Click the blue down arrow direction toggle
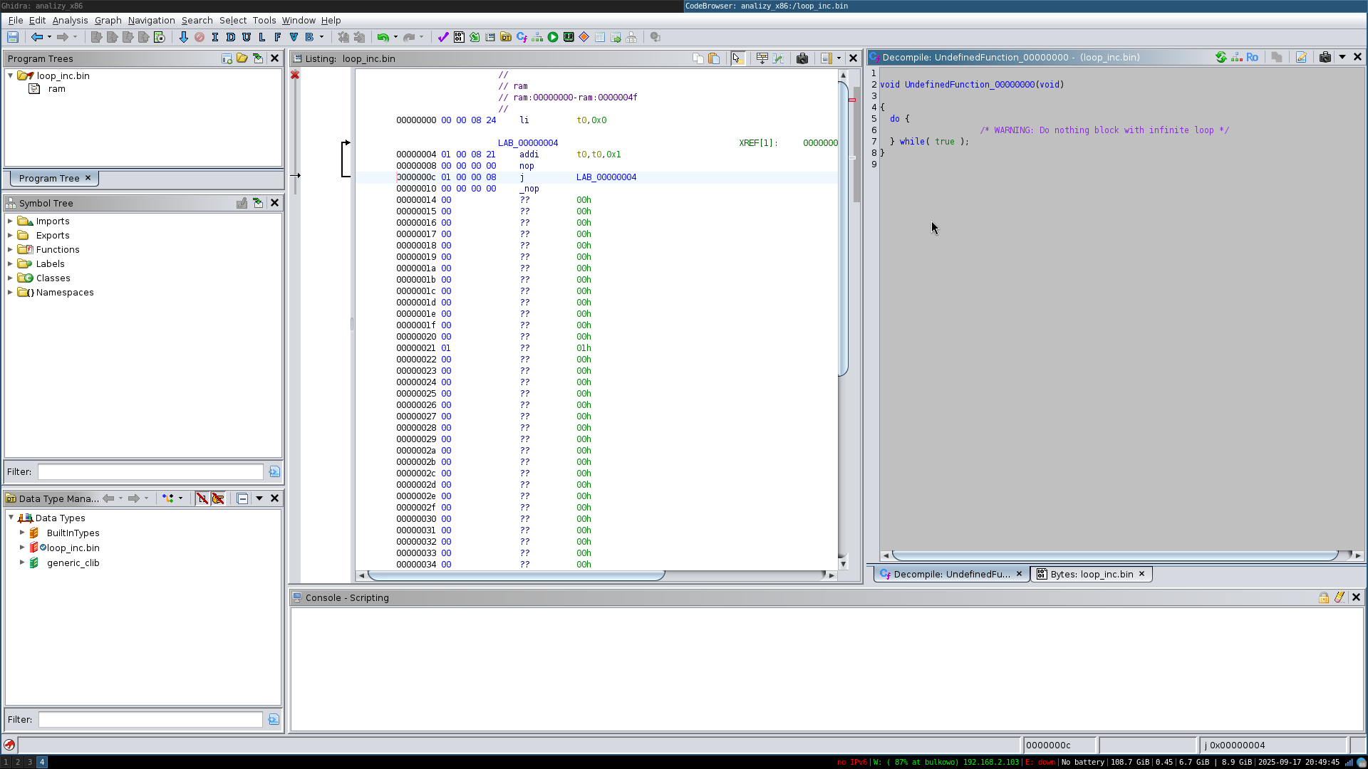Image resolution: width=1368 pixels, height=769 pixels. (x=183, y=37)
